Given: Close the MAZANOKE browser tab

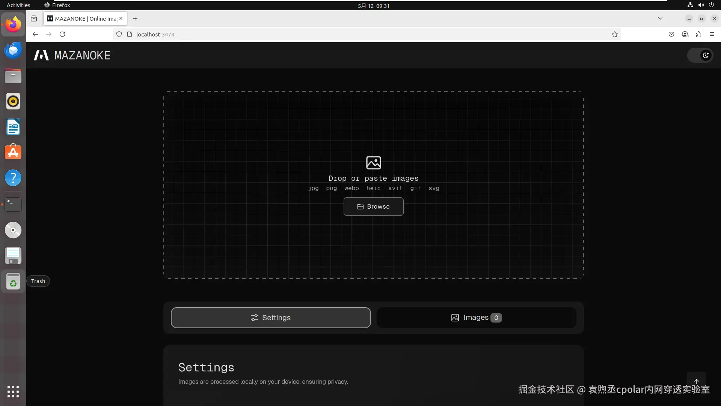Looking at the screenshot, I should coord(121,18).
